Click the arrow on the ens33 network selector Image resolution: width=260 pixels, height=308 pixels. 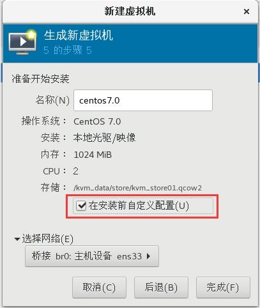pyautogui.click(x=149, y=256)
